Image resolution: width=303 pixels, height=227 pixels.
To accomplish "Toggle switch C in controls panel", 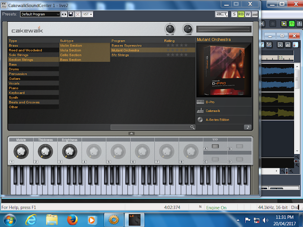I will pos(215,159).
